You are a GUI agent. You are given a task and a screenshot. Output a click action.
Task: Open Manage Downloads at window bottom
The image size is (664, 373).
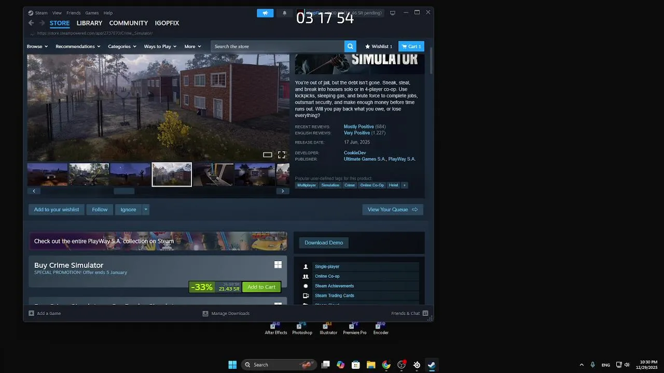point(226,313)
